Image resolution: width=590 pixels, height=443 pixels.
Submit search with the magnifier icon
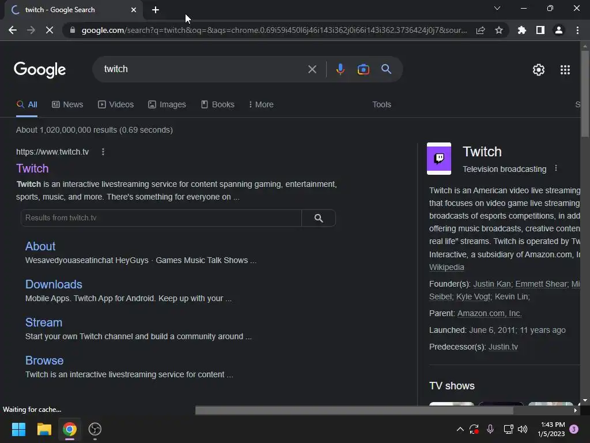click(386, 69)
